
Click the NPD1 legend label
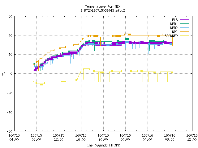click(x=174, y=24)
